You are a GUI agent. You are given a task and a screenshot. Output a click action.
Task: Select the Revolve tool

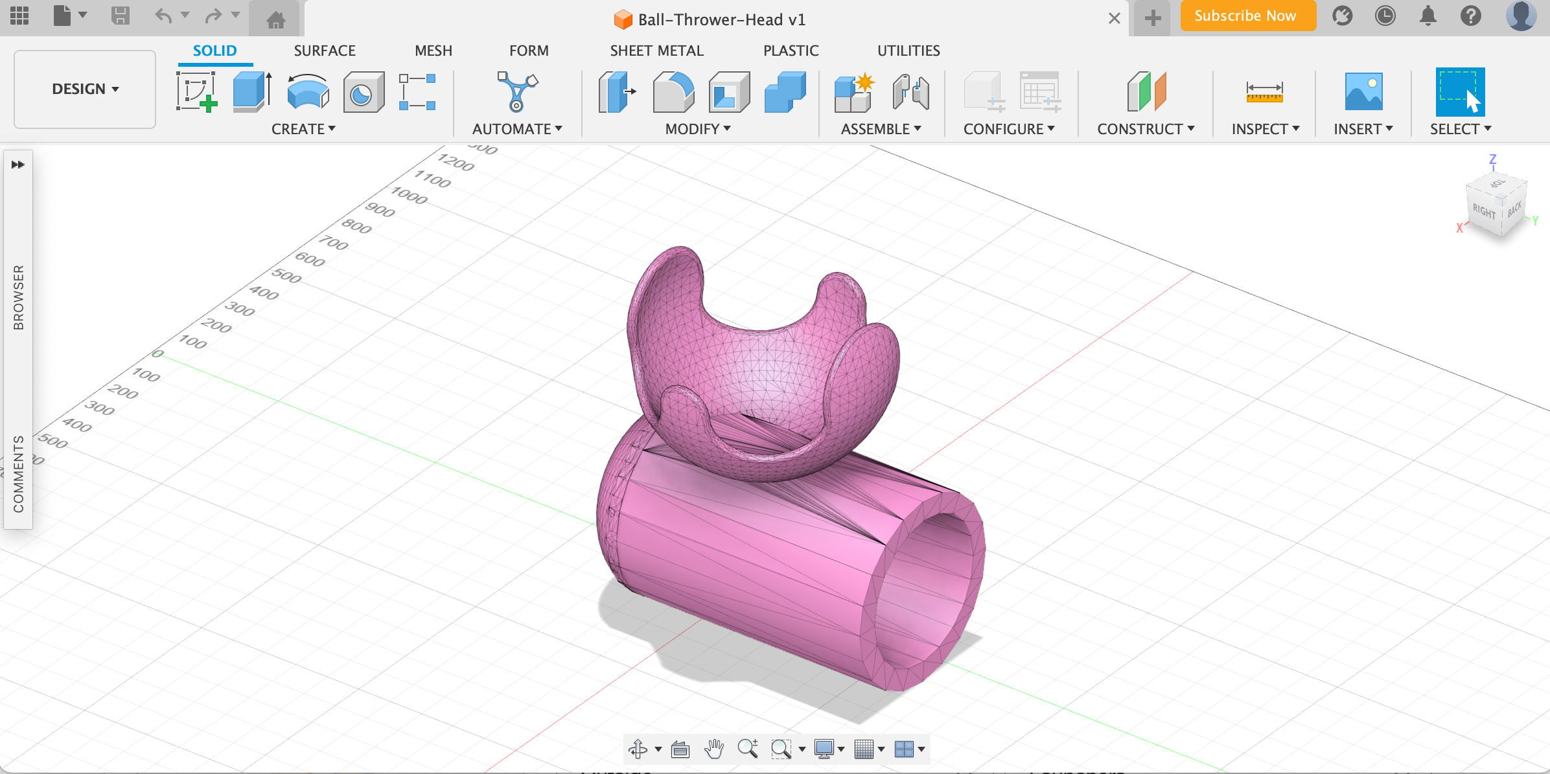(x=307, y=93)
